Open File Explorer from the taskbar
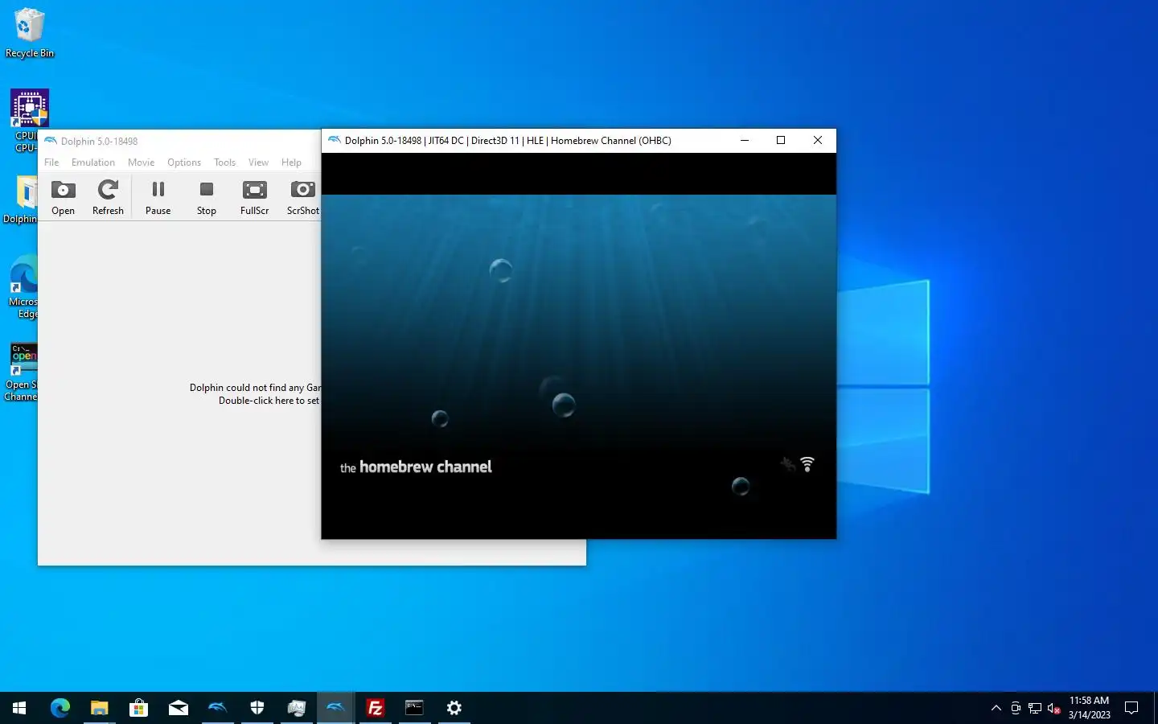Screen dimensions: 1158x724 (x=99, y=708)
